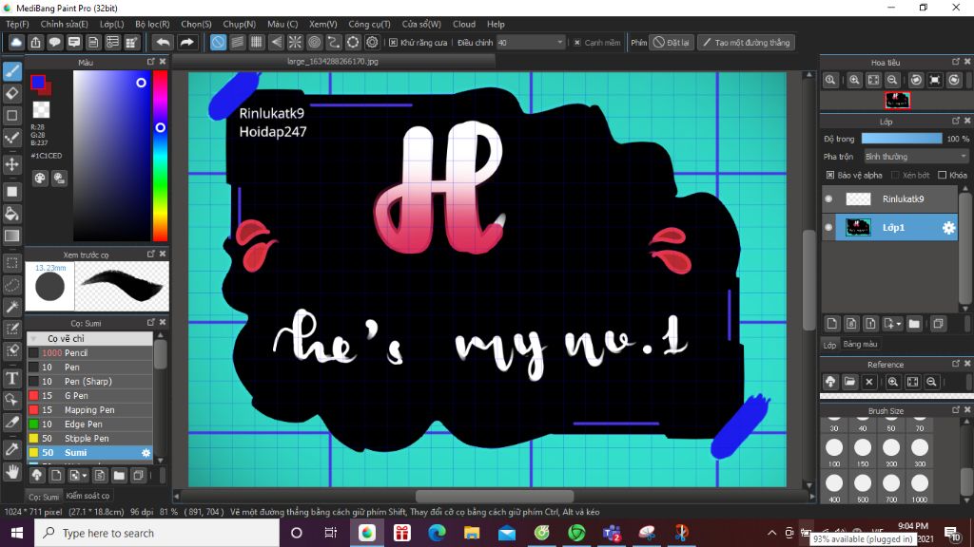The image size is (974, 547).
Task: Open the add-layer dropdown arrow
Action: click(x=898, y=324)
